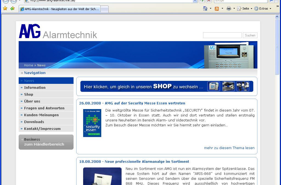
Task: Click the security essen poster thumbnail
Action: coord(92,123)
